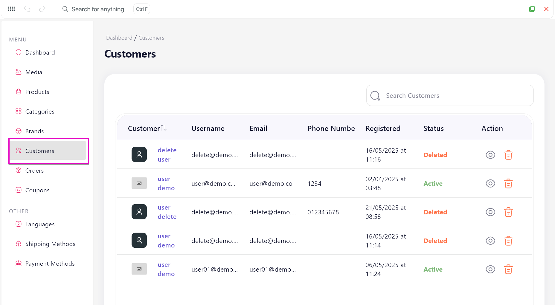The image size is (555, 305).
Task: Delete user01@demo row with trash icon
Action: pos(508,269)
